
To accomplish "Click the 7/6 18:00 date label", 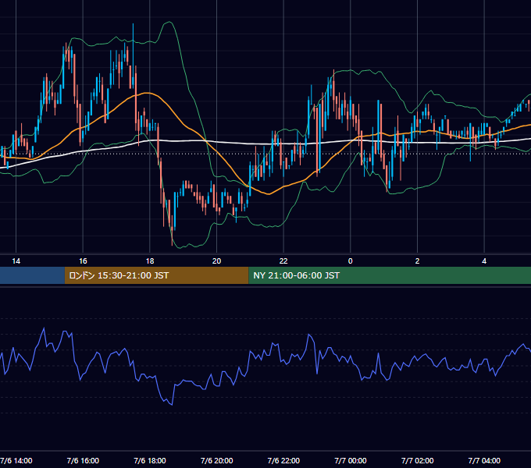I will tap(150, 460).
